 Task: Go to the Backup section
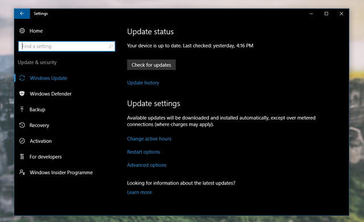tap(37, 110)
